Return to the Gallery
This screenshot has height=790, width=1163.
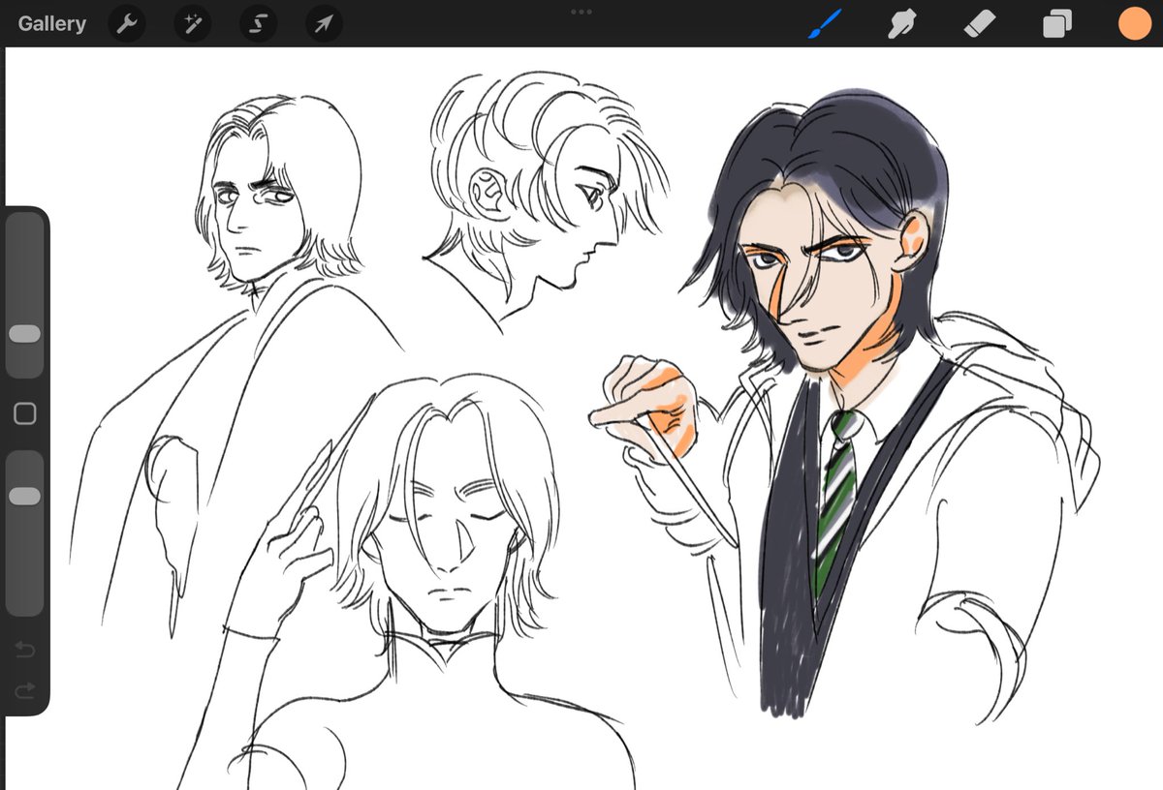tap(51, 23)
